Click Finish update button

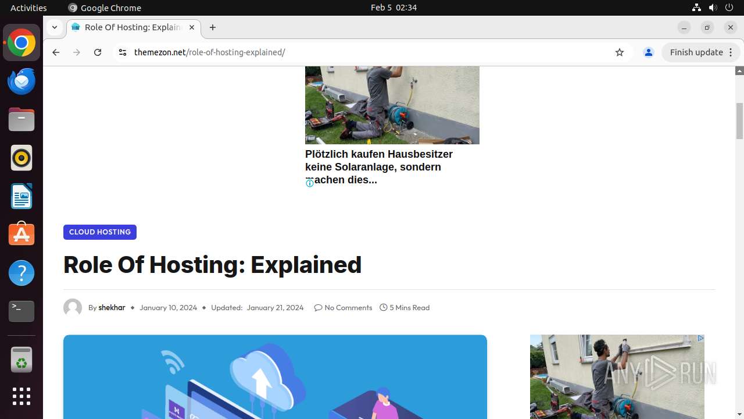(x=696, y=52)
